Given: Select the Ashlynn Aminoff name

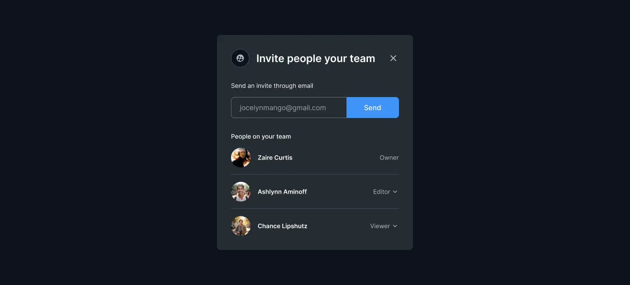Looking at the screenshot, I should point(282,191).
